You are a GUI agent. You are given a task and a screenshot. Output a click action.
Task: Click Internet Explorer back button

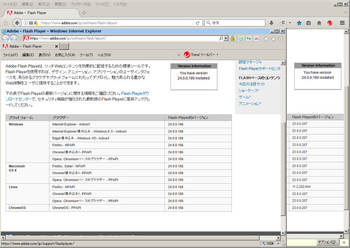(x=5, y=39)
